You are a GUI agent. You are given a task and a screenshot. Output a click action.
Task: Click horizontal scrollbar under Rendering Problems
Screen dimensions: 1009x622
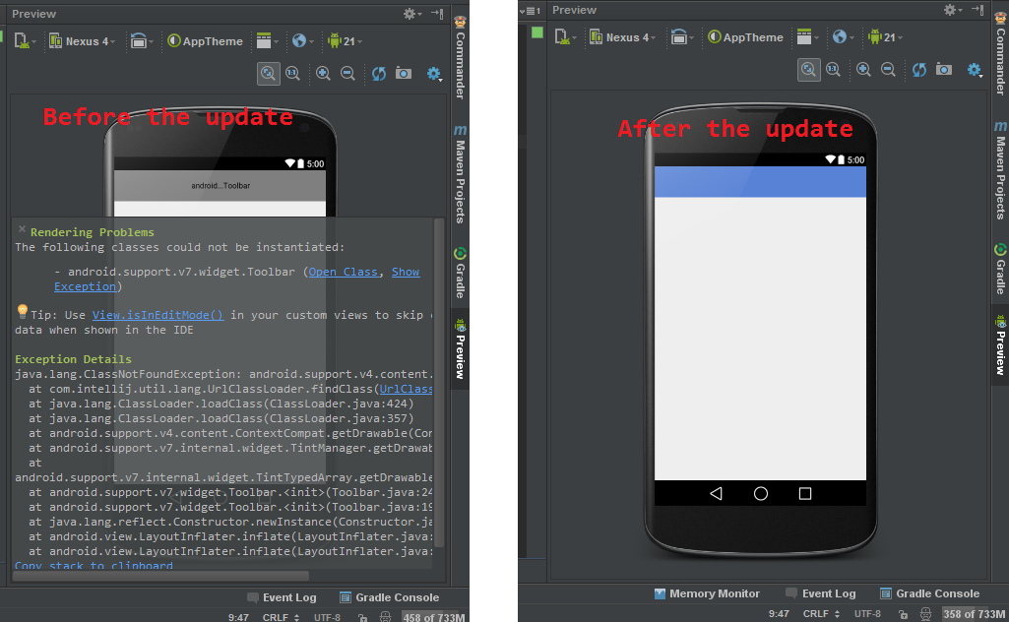[160, 576]
